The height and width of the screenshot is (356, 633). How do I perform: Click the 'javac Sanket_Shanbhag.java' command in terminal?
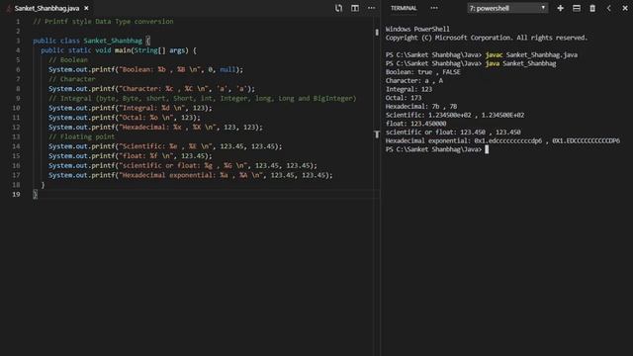(531, 55)
